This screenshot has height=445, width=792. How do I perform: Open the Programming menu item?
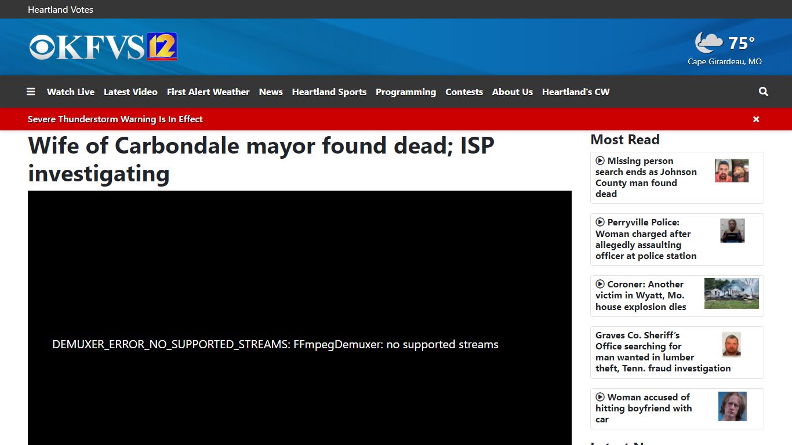pos(406,92)
